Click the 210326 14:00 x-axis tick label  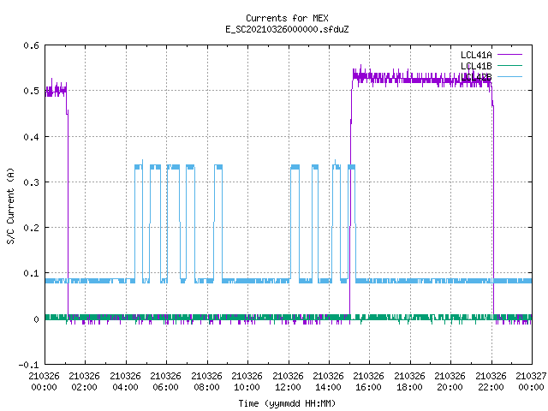click(x=328, y=381)
